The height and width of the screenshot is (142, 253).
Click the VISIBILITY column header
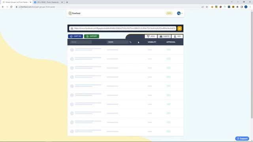pyautogui.click(x=152, y=42)
